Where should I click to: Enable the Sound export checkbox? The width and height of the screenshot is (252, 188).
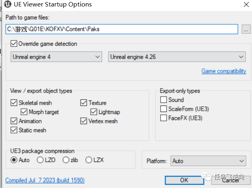click(163, 99)
